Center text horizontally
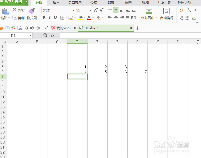 (116, 18)
